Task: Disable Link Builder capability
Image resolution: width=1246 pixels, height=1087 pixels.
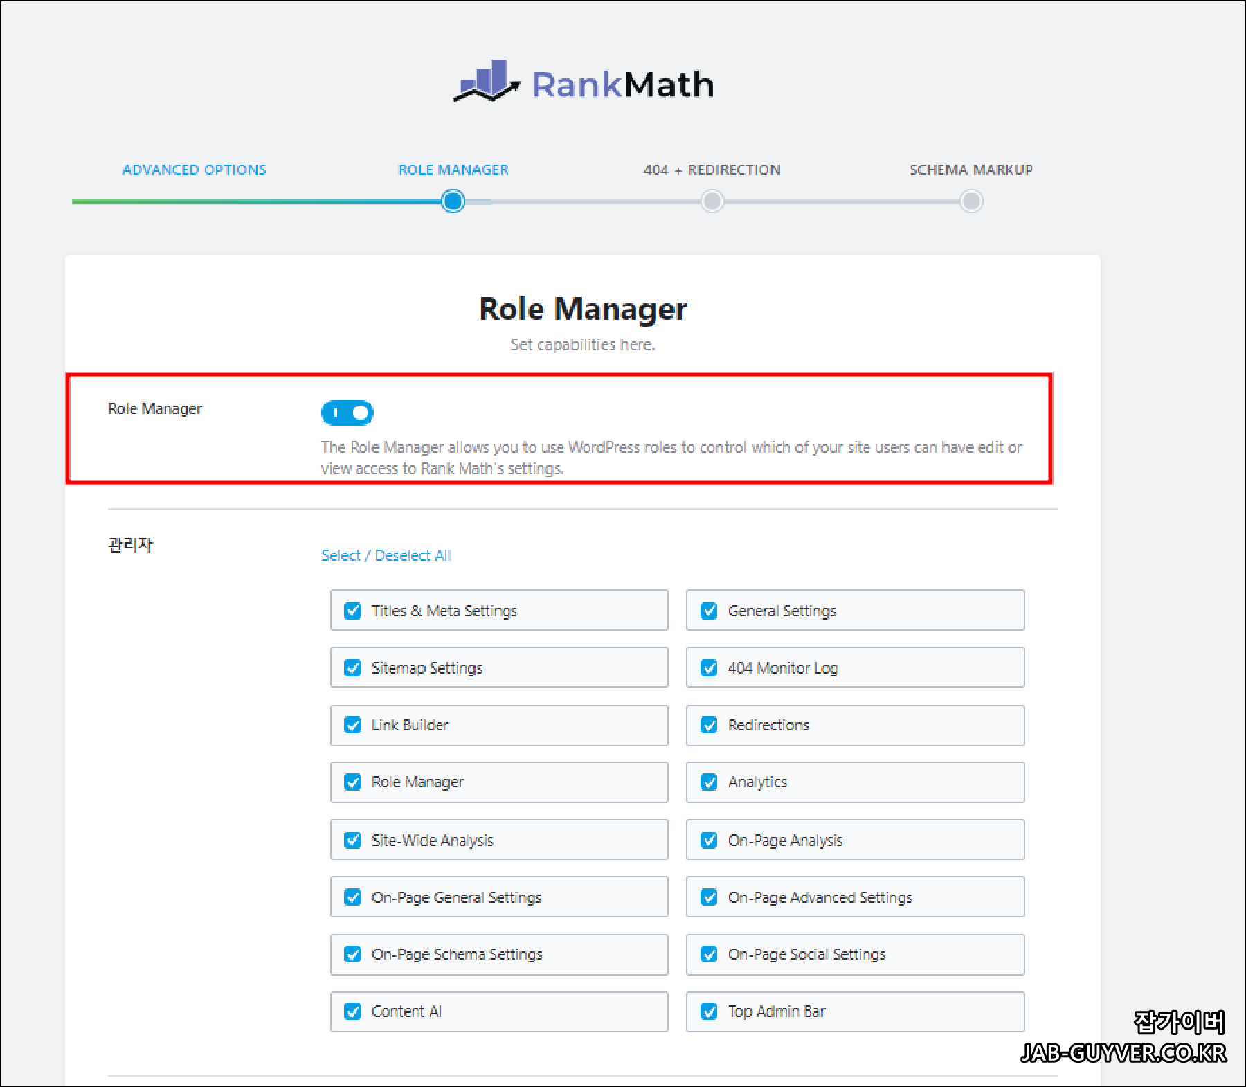Action: click(x=353, y=725)
